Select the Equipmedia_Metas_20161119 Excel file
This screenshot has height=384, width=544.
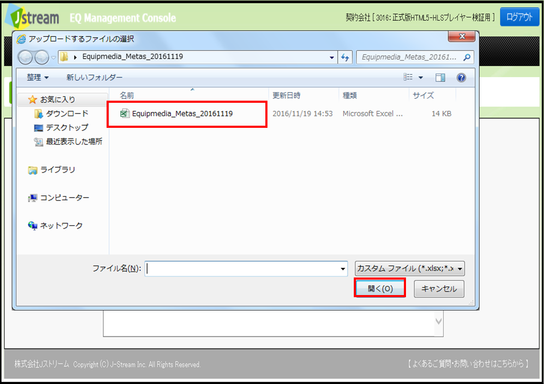pyautogui.click(x=182, y=113)
